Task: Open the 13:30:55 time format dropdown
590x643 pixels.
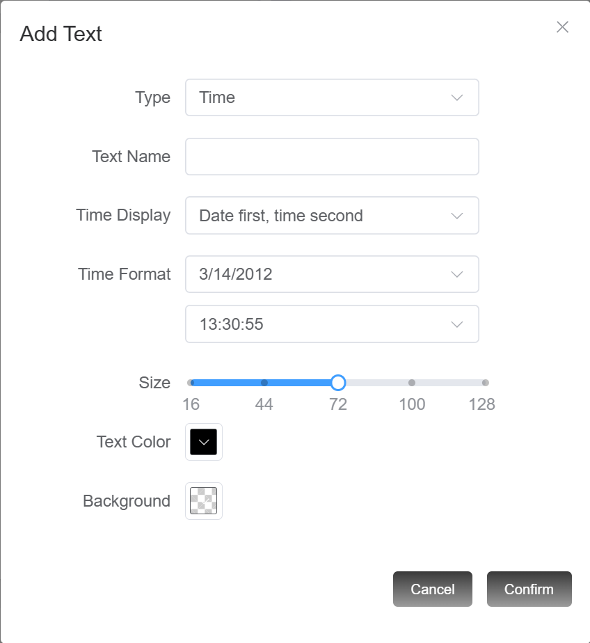Action: tap(320, 324)
